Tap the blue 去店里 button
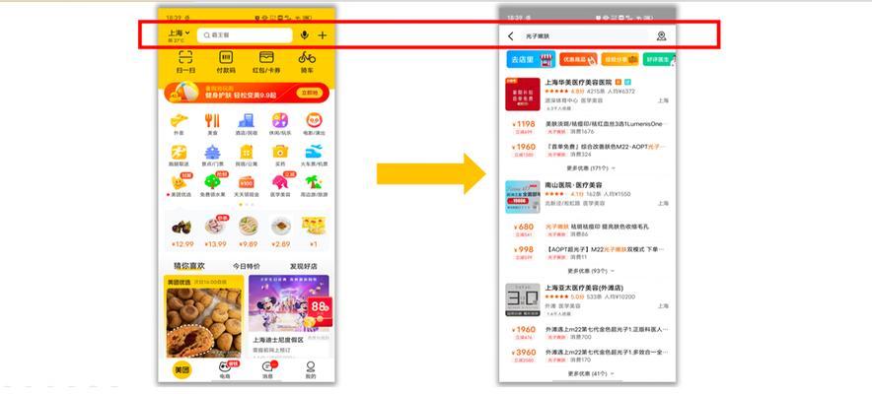Screen dimensions: 872x394 click(x=531, y=59)
